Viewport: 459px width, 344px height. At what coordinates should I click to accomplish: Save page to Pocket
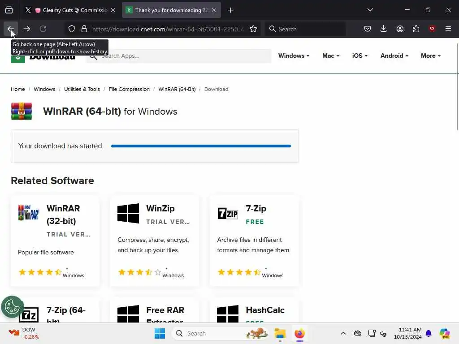tap(368, 29)
